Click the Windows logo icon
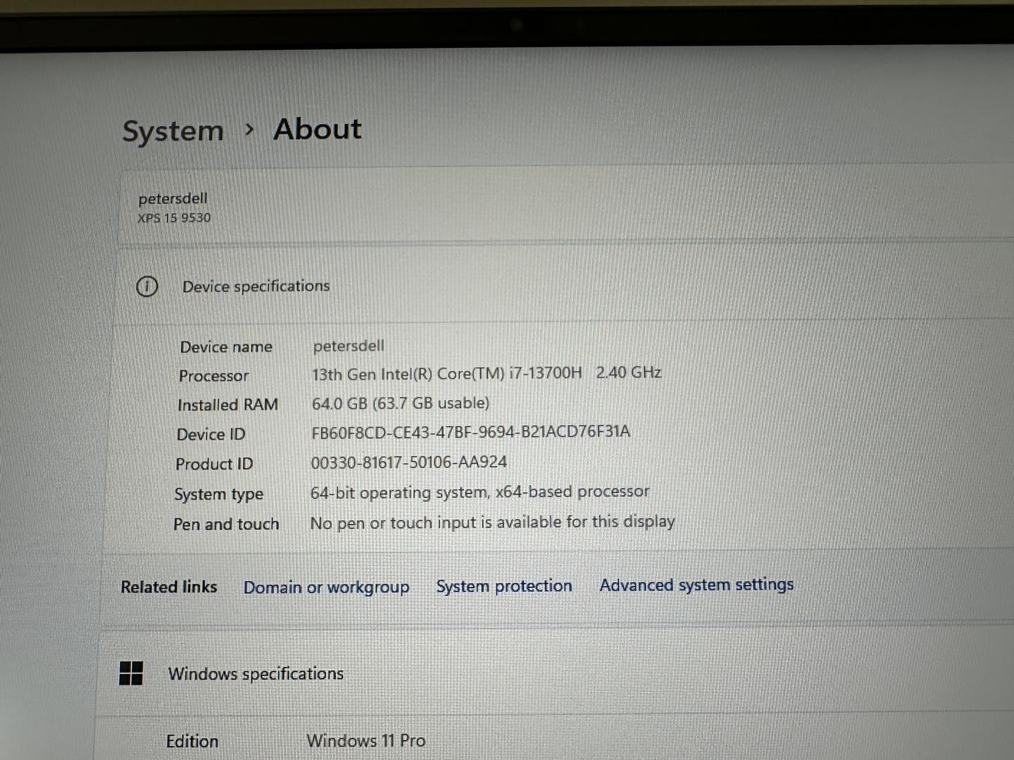This screenshot has height=760, width=1014. coord(131,673)
